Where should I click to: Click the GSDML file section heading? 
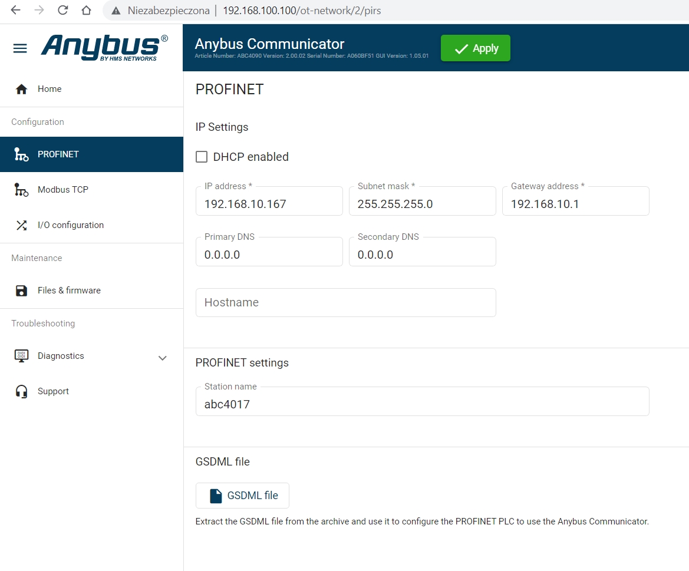(222, 461)
